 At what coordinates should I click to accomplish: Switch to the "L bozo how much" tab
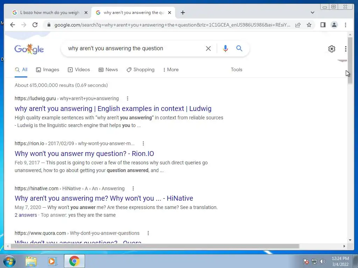click(x=50, y=13)
